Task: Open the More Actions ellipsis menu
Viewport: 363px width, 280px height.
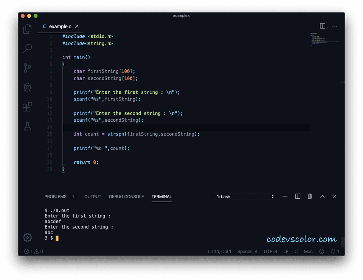Action: tap(335, 26)
